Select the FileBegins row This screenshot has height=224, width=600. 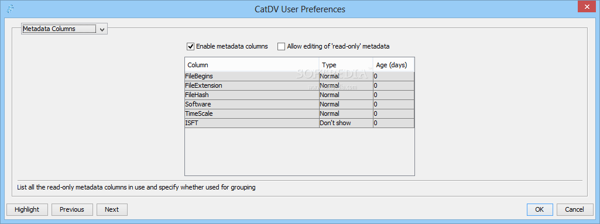[299, 76]
